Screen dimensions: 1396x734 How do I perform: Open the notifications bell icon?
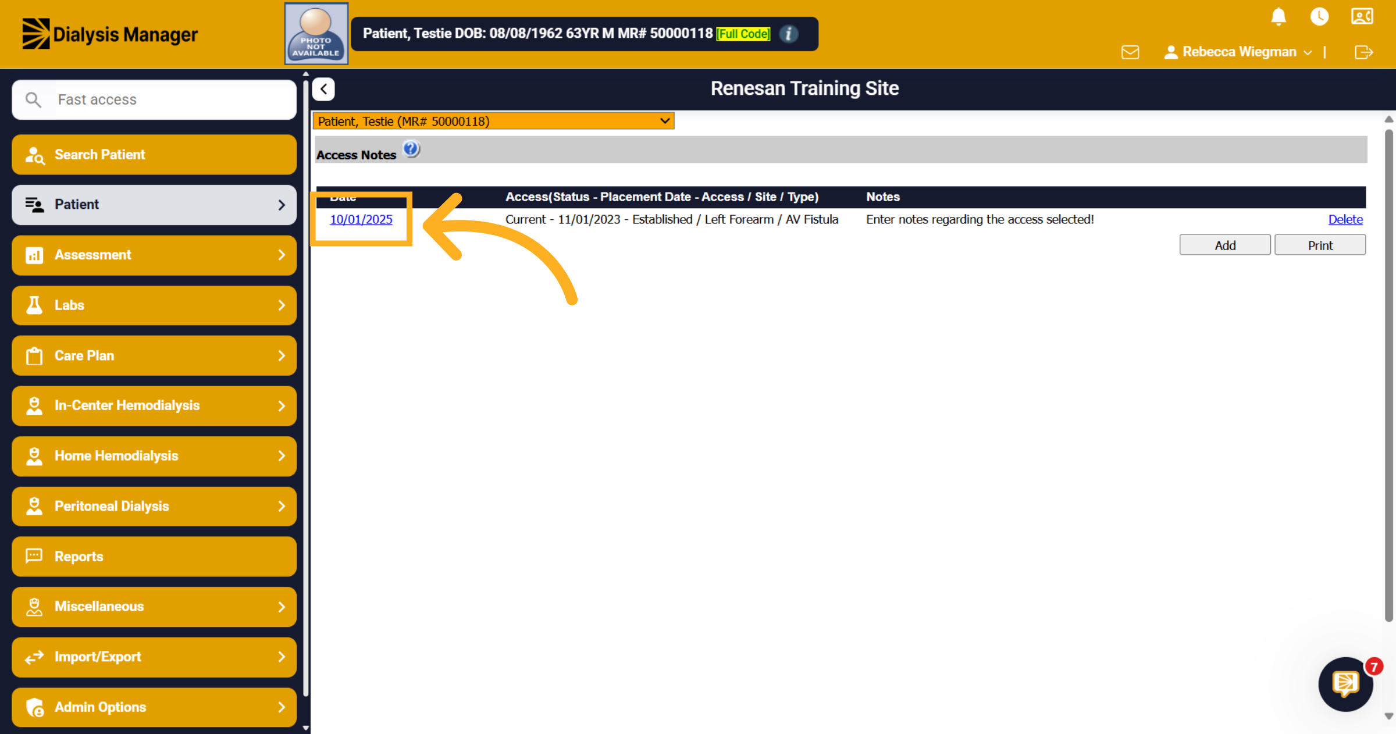[x=1278, y=16]
